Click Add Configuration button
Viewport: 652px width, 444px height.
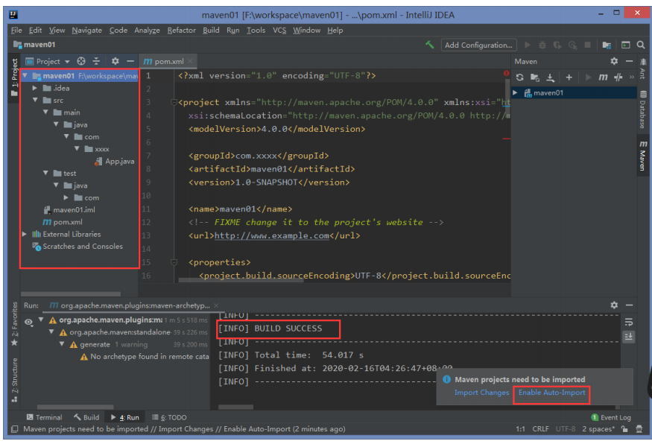[x=478, y=45]
